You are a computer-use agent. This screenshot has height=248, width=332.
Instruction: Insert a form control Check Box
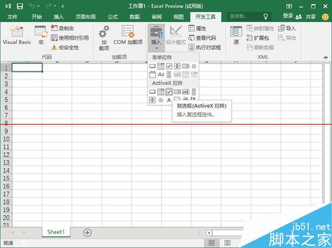[169, 66]
